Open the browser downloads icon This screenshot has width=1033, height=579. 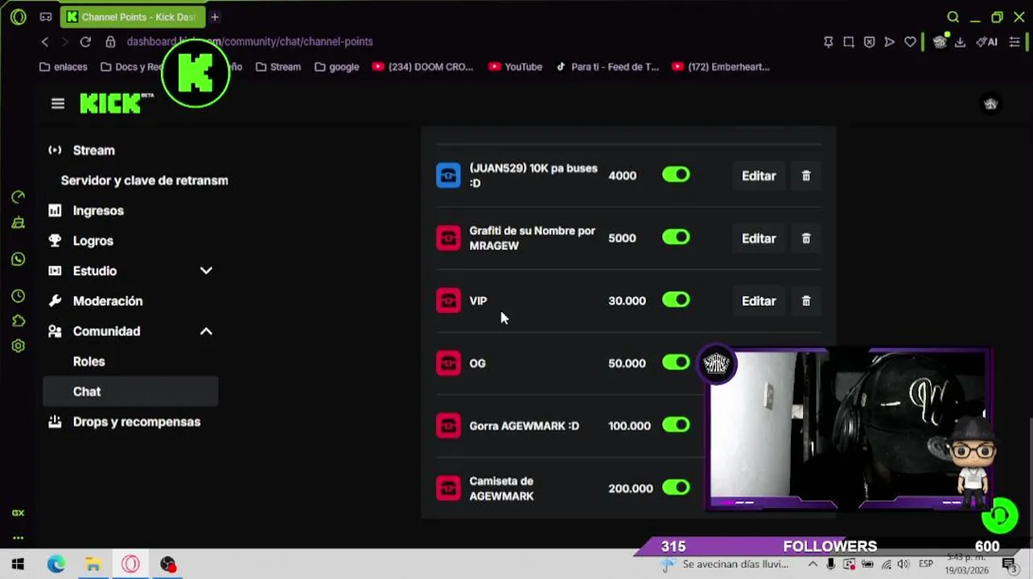tap(960, 42)
